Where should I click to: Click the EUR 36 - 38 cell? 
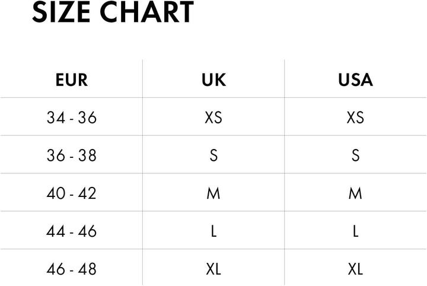71,155
